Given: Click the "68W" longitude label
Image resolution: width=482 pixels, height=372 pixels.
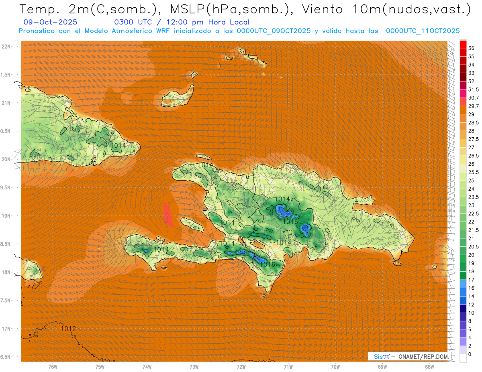Looking at the screenshot, I should tap(429, 367).
